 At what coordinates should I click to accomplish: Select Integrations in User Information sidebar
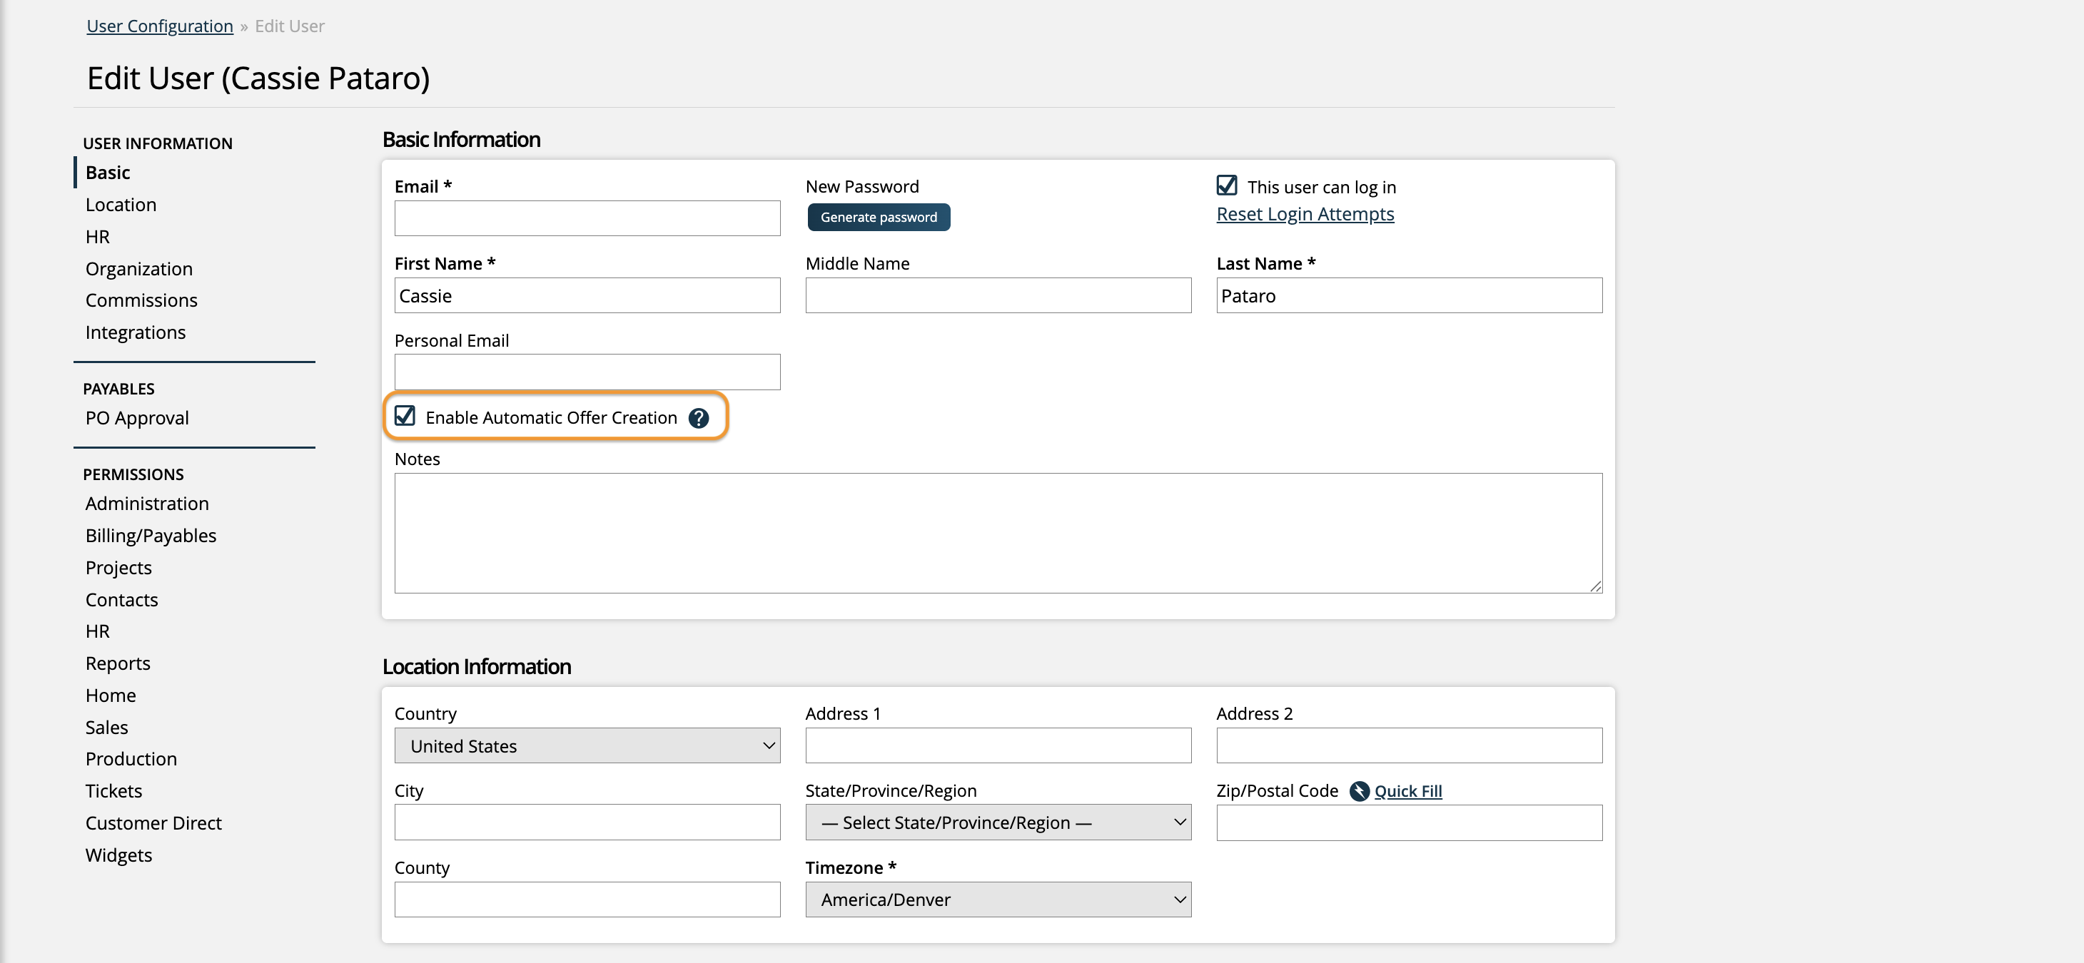click(x=135, y=332)
